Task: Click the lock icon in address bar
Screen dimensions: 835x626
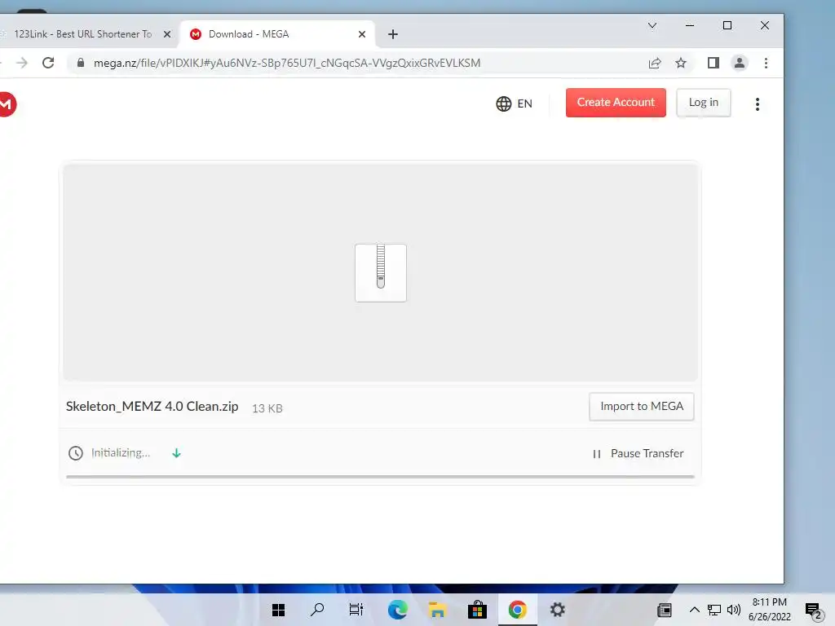Action: click(81, 63)
